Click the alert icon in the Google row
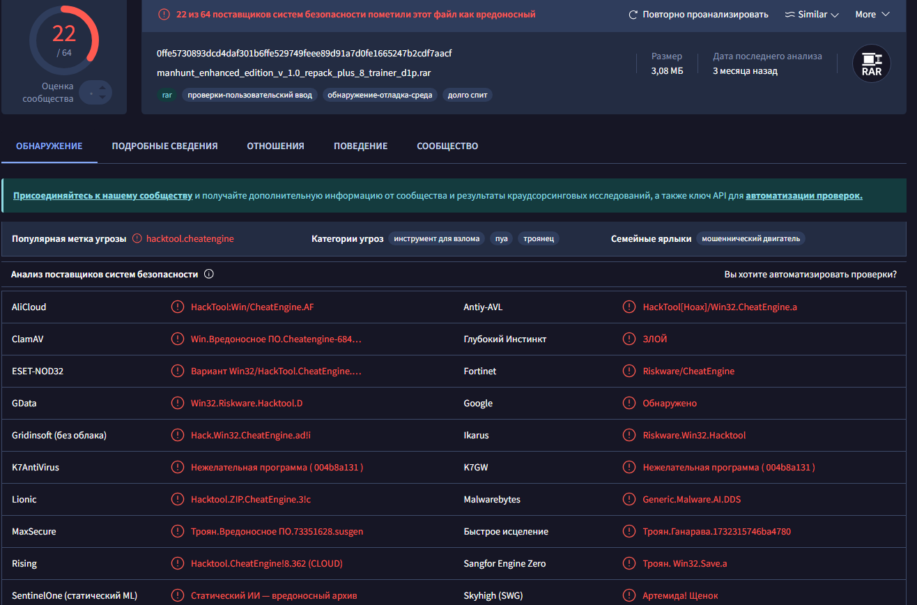Image resolution: width=917 pixels, height=605 pixels. [x=629, y=403]
